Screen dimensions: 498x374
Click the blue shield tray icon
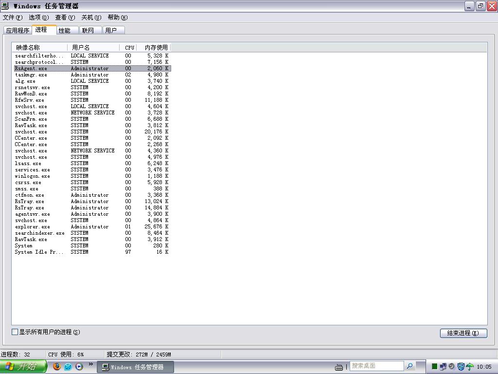(x=461, y=367)
